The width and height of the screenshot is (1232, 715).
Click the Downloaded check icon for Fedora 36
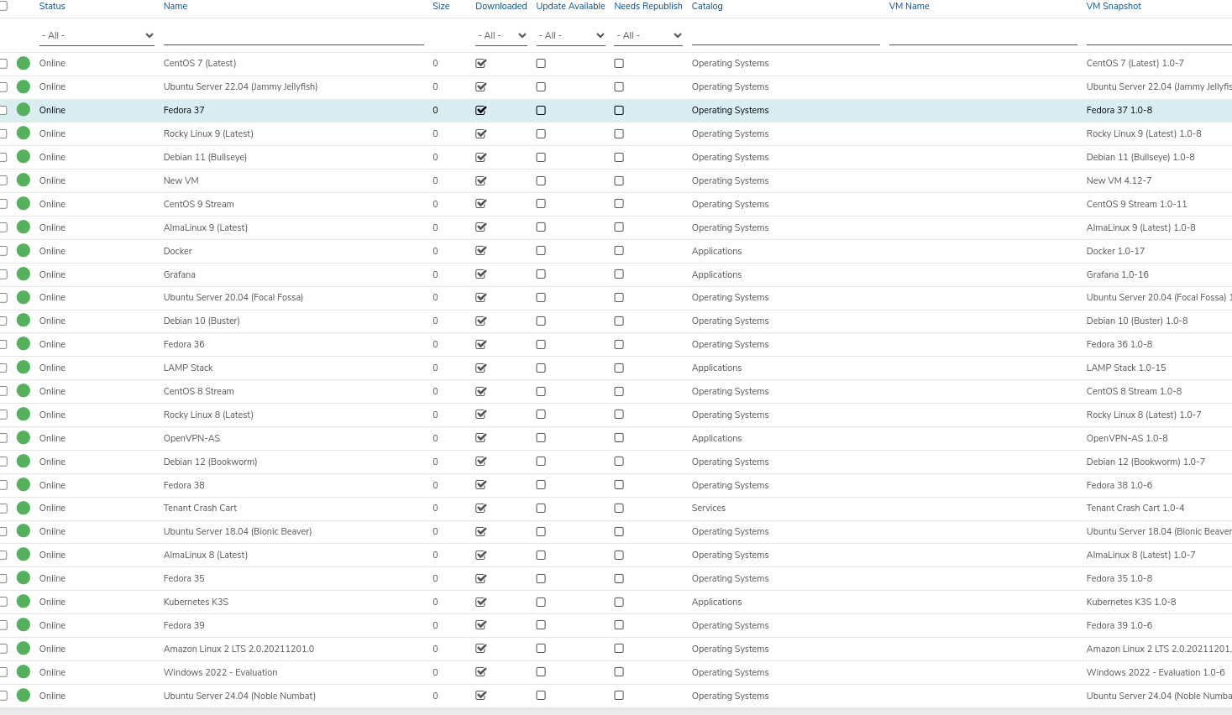tap(481, 344)
